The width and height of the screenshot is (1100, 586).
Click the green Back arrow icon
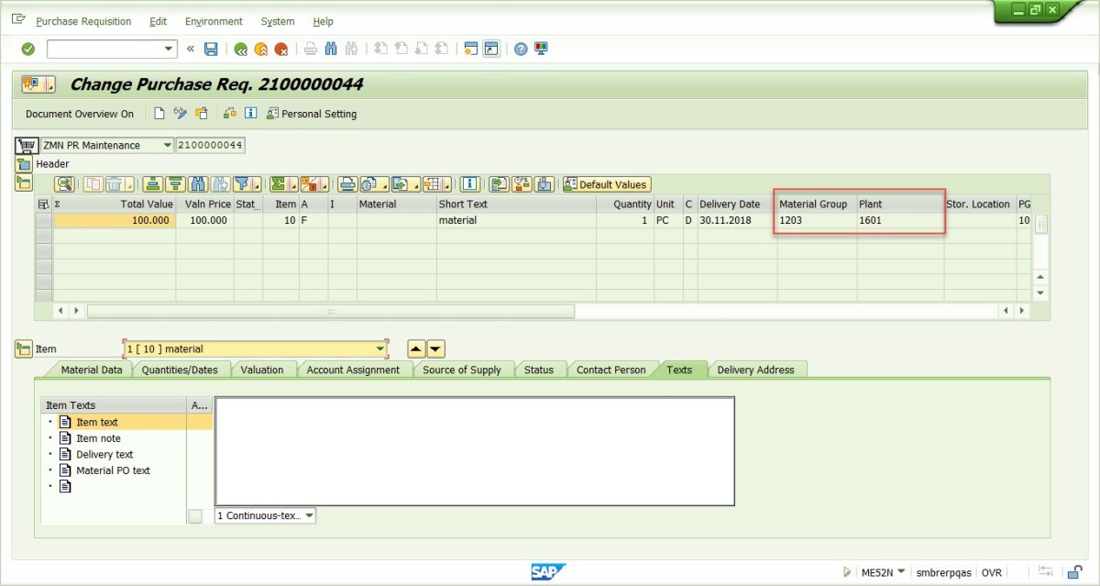240,49
